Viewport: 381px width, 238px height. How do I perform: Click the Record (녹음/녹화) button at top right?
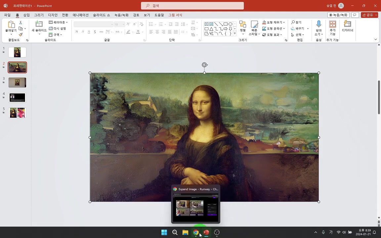(338, 15)
